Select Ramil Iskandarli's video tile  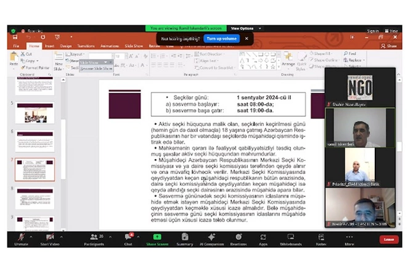tap(360, 128)
